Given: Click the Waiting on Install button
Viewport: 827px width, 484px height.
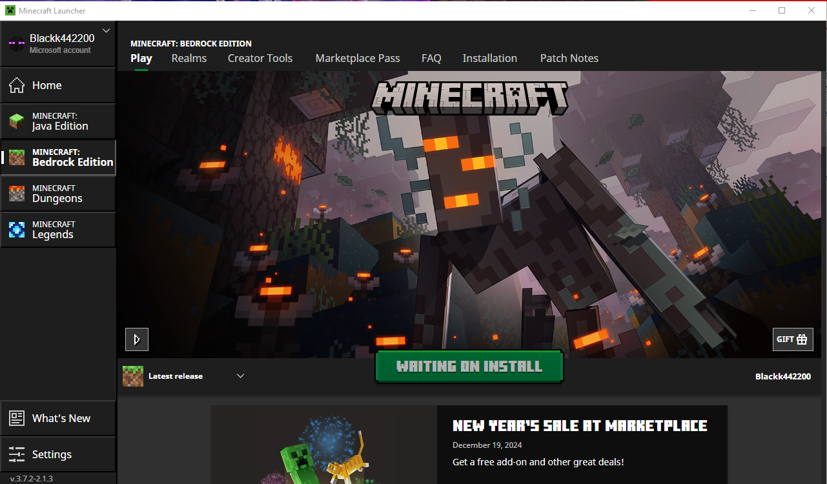Looking at the screenshot, I should pos(469,367).
